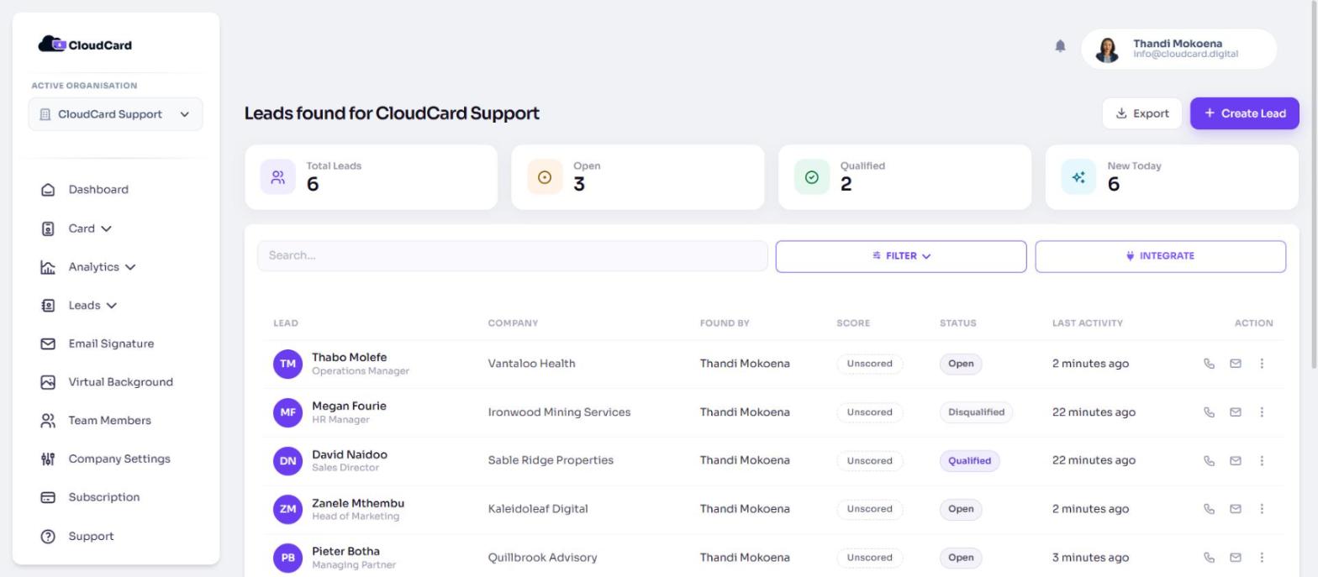The height and width of the screenshot is (577, 1318).
Task: Select Ironwood Mining Services company cell
Action: 559,412
